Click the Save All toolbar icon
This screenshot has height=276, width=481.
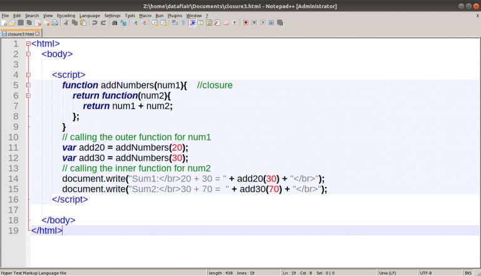point(29,23)
